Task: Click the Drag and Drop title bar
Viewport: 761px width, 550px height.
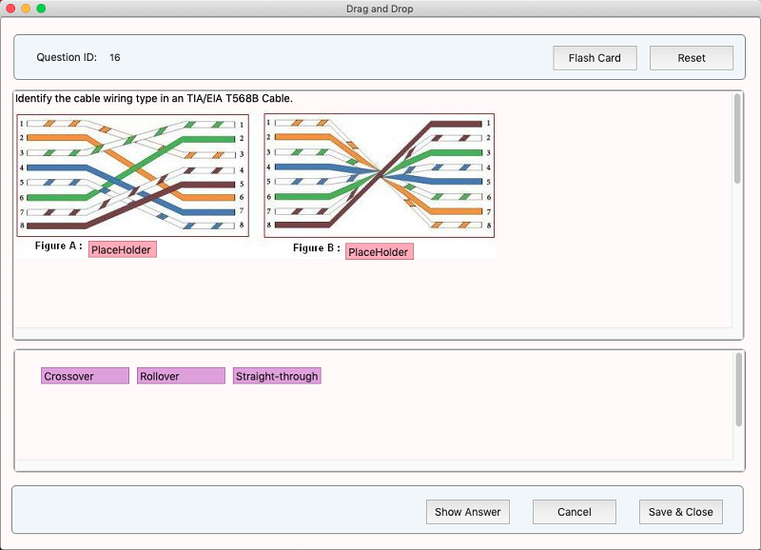Action: pyautogui.click(x=380, y=10)
